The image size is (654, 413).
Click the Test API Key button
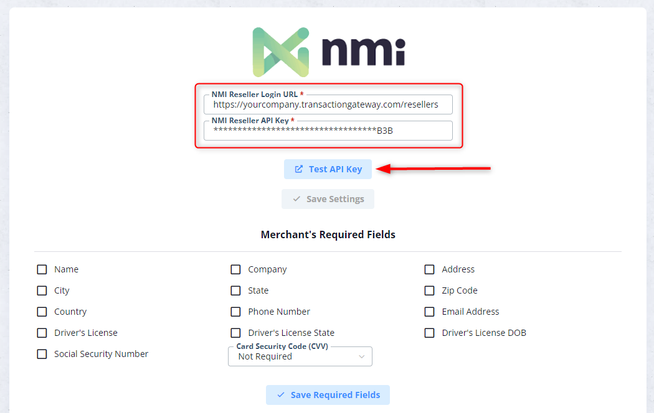[328, 169]
